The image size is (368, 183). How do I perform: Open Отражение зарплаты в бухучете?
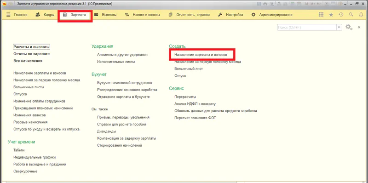coord(123,97)
